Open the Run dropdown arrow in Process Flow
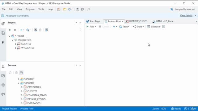 [x=96, y=27]
